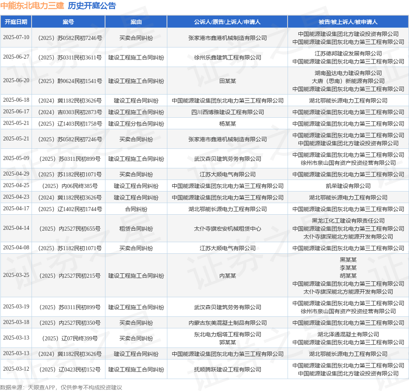The image size is (409, 391).
Task: Click plaintiff 太仆寺旗宏安机械租赁中心
Action: coord(227,229)
